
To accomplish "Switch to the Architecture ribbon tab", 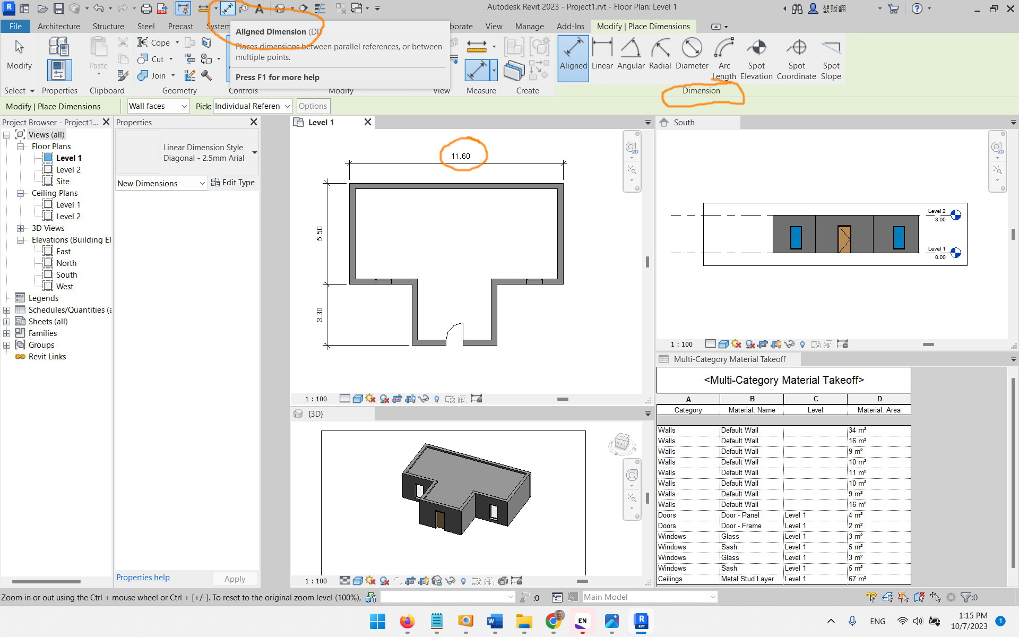I will (58, 26).
